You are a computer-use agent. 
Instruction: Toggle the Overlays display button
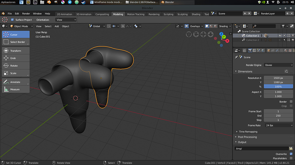pos(186,26)
